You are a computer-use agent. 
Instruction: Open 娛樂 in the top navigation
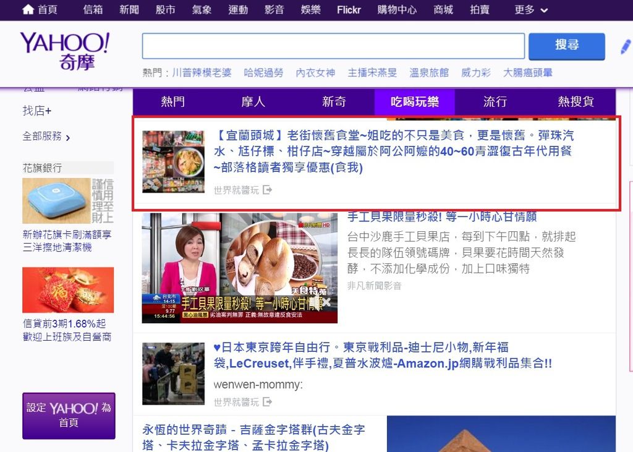coord(311,10)
